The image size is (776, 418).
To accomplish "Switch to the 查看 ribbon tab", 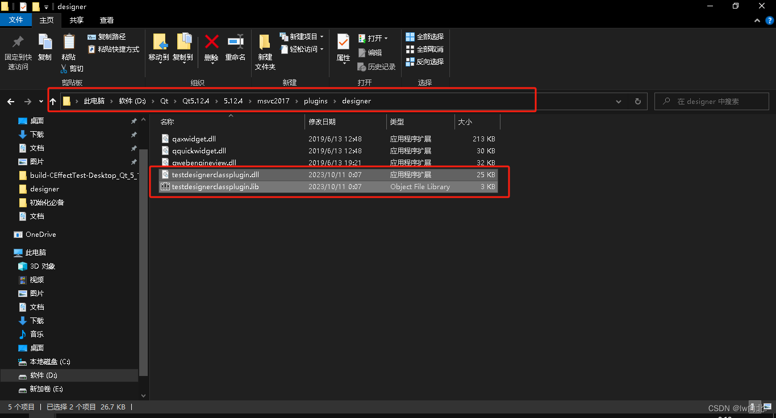I will click(x=106, y=20).
